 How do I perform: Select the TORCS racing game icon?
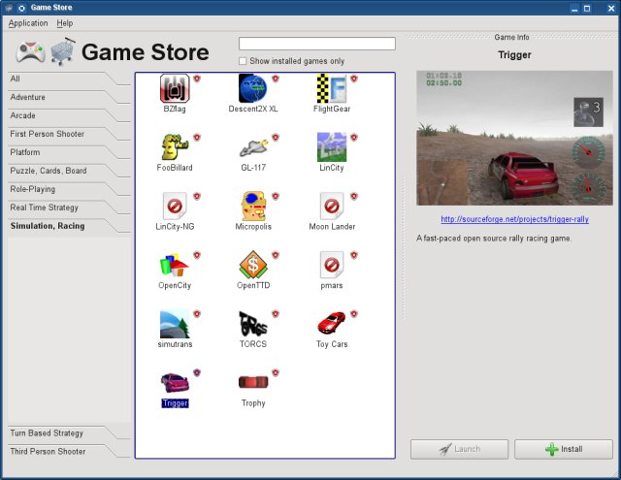252,323
